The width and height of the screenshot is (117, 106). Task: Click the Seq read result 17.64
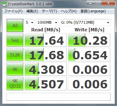pyautogui.click(x=46, y=40)
